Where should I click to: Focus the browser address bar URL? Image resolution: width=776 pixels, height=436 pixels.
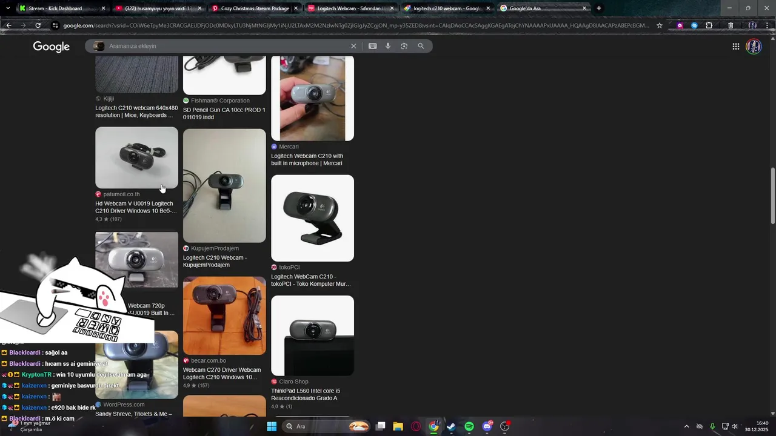coord(355,25)
